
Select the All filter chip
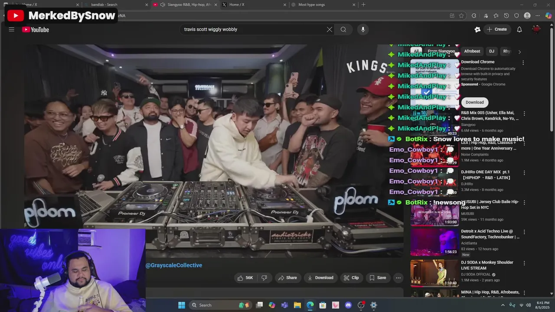416,51
